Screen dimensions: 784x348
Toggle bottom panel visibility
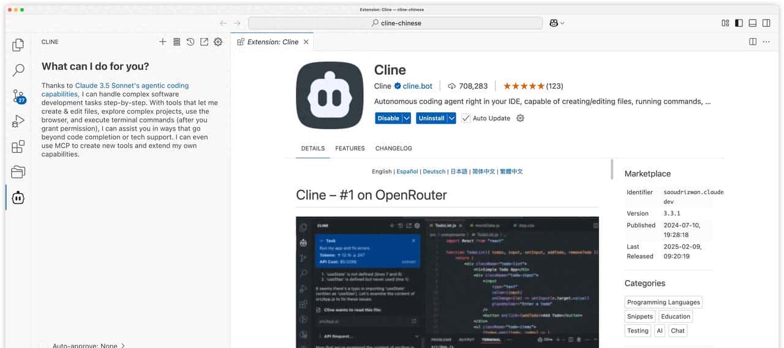(752, 23)
